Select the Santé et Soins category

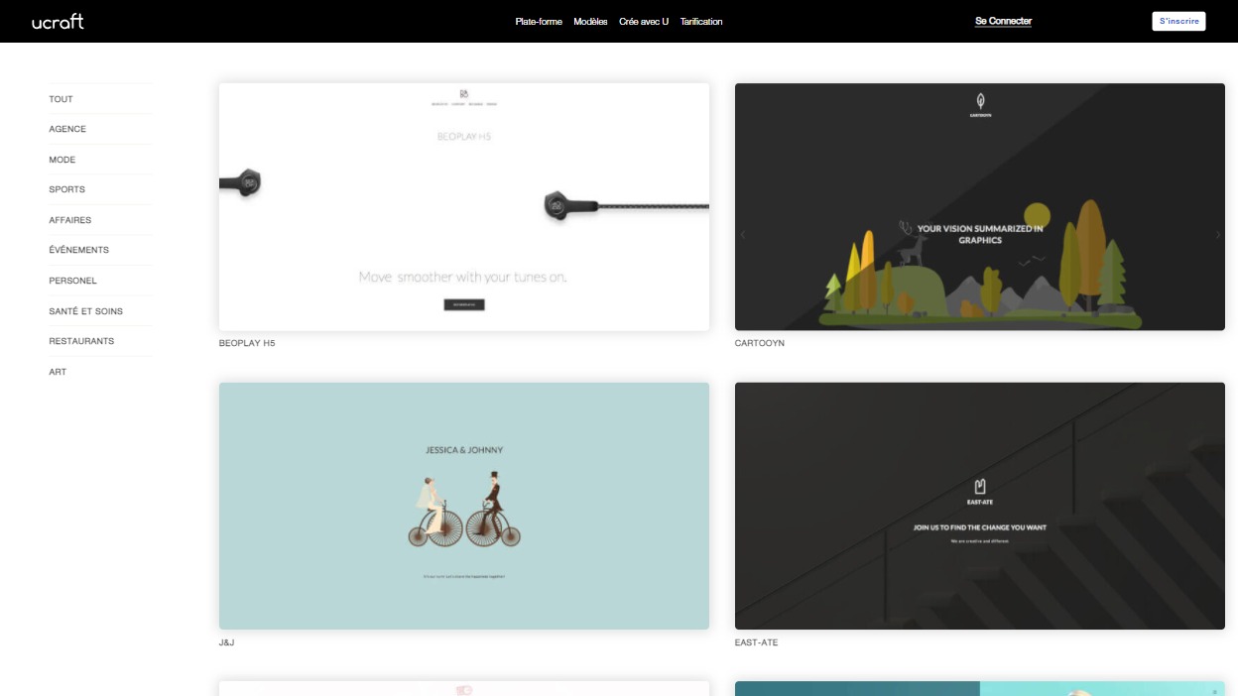86,311
